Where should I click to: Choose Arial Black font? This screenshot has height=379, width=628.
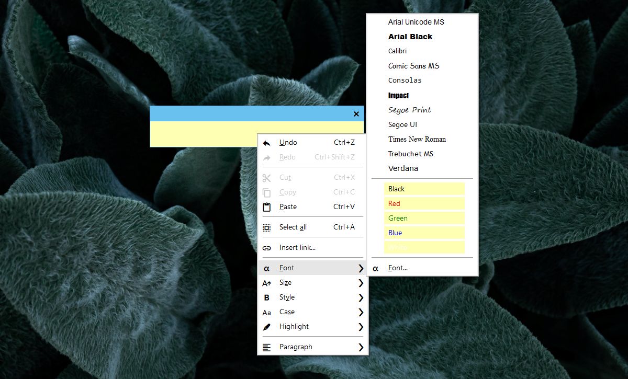coord(410,37)
